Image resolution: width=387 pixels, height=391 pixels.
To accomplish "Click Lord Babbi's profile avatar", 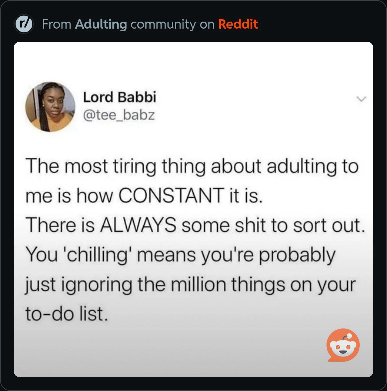I will click(51, 107).
